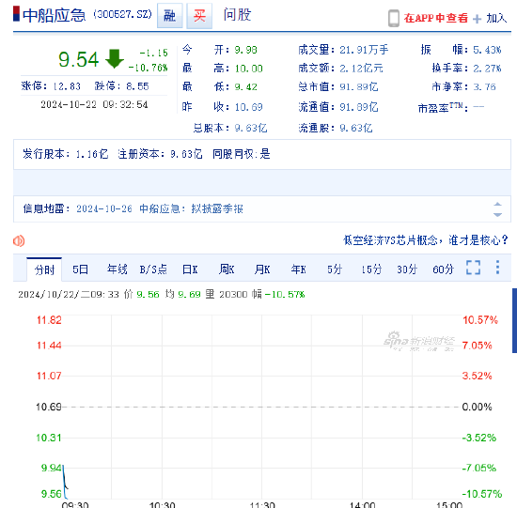The width and height of the screenshot is (517, 508).
Task: Click the red 买 buy button
Action: click(199, 15)
